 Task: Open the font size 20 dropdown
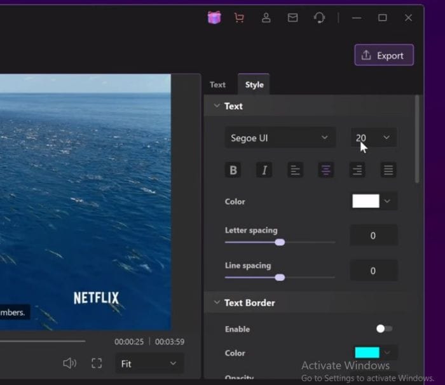tap(374, 138)
